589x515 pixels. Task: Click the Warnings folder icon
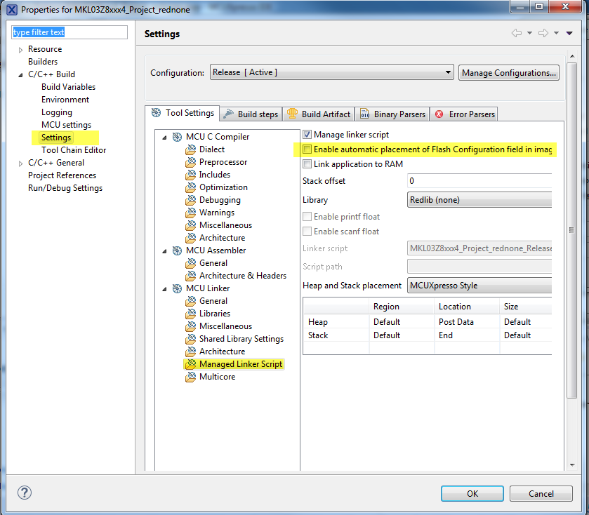tap(191, 213)
